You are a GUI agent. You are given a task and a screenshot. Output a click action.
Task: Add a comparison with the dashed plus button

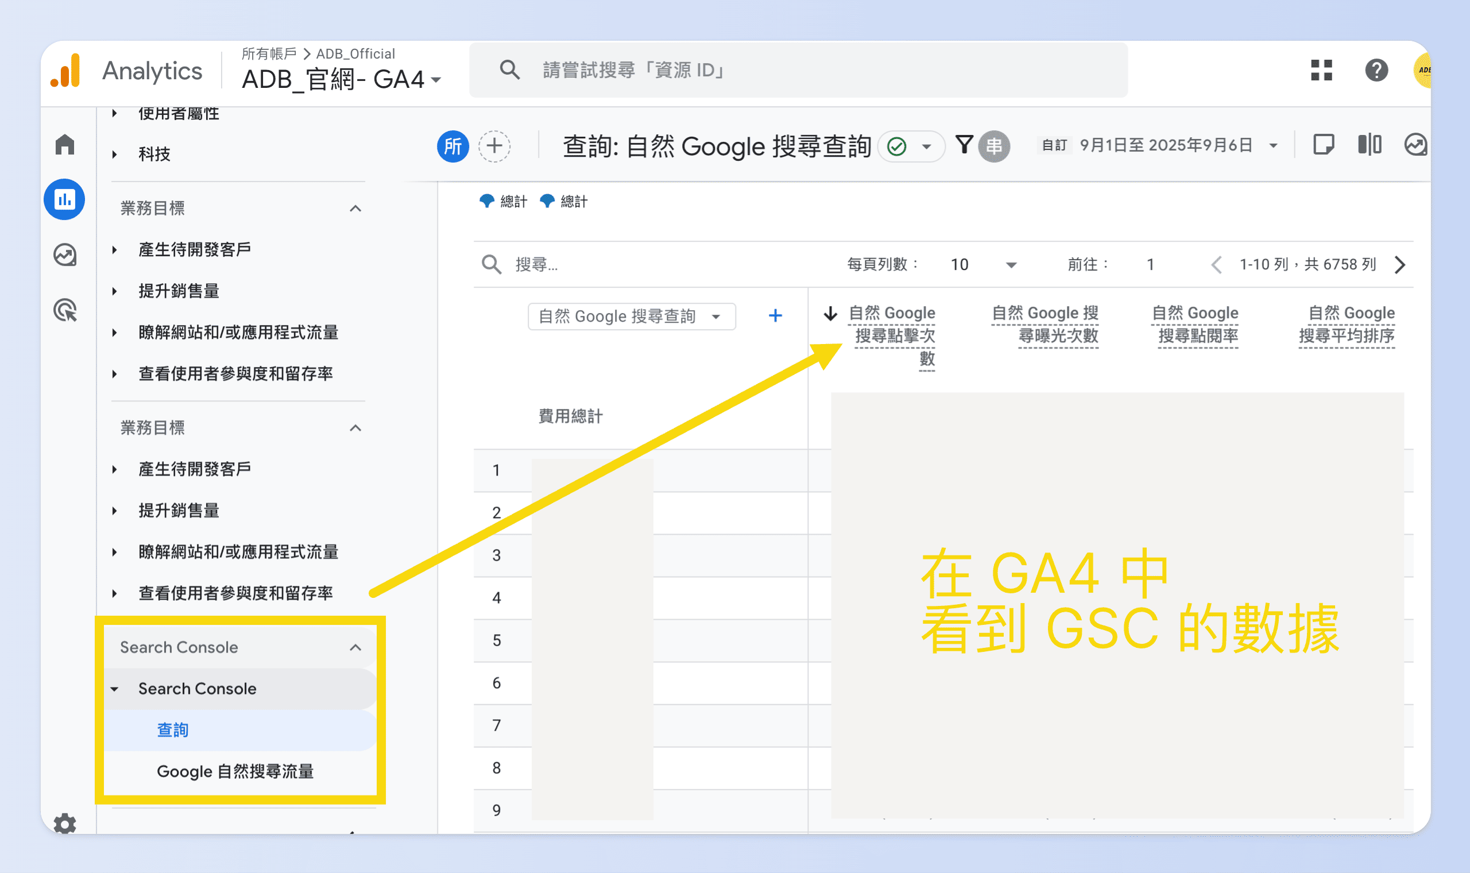494,146
